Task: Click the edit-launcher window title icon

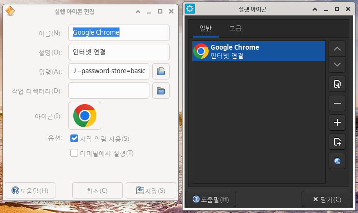Action: point(10,11)
